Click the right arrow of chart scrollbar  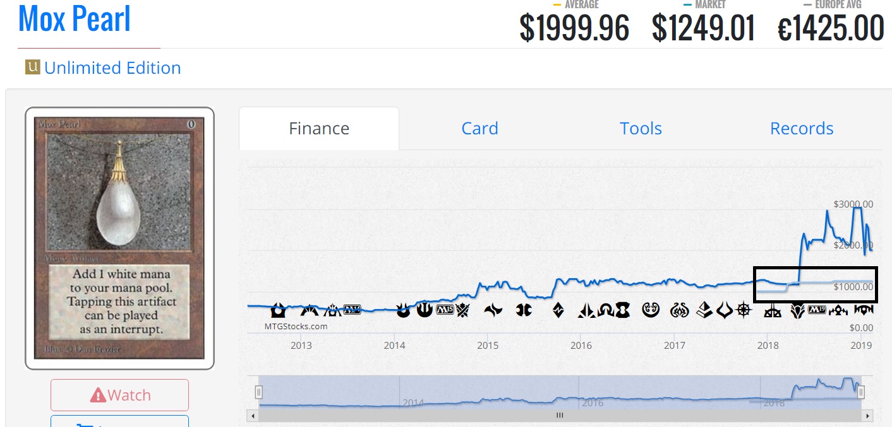coord(868,416)
